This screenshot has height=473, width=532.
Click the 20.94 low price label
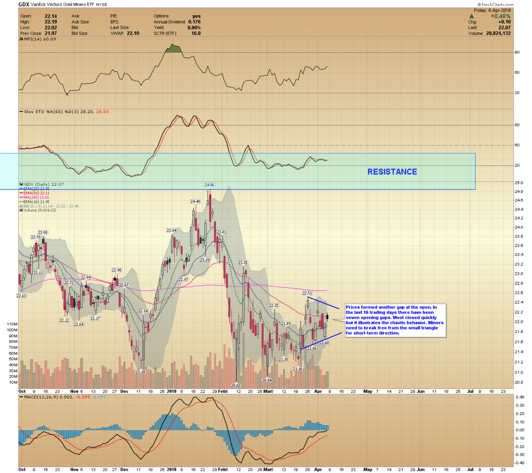click(x=266, y=380)
